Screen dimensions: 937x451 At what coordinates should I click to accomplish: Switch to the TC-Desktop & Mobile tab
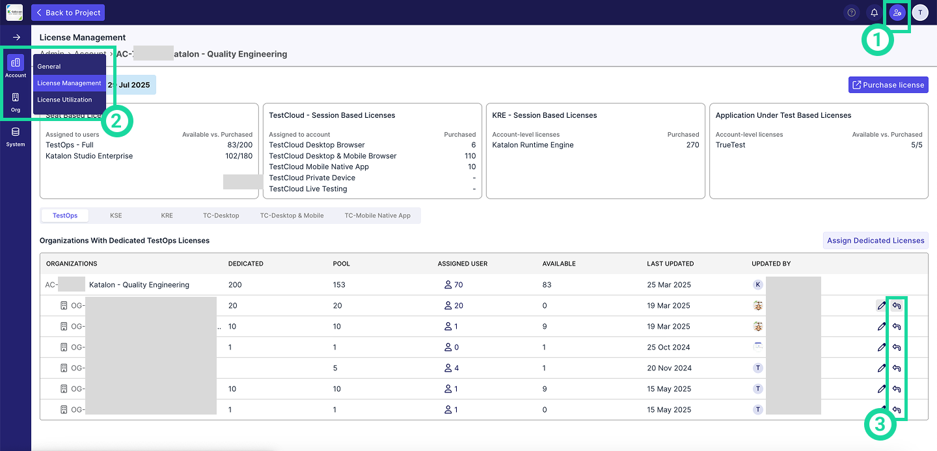pos(292,215)
